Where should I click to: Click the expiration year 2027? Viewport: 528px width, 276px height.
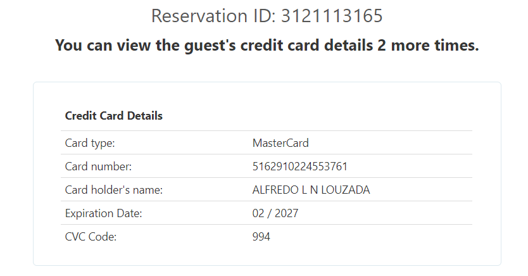(x=287, y=213)
